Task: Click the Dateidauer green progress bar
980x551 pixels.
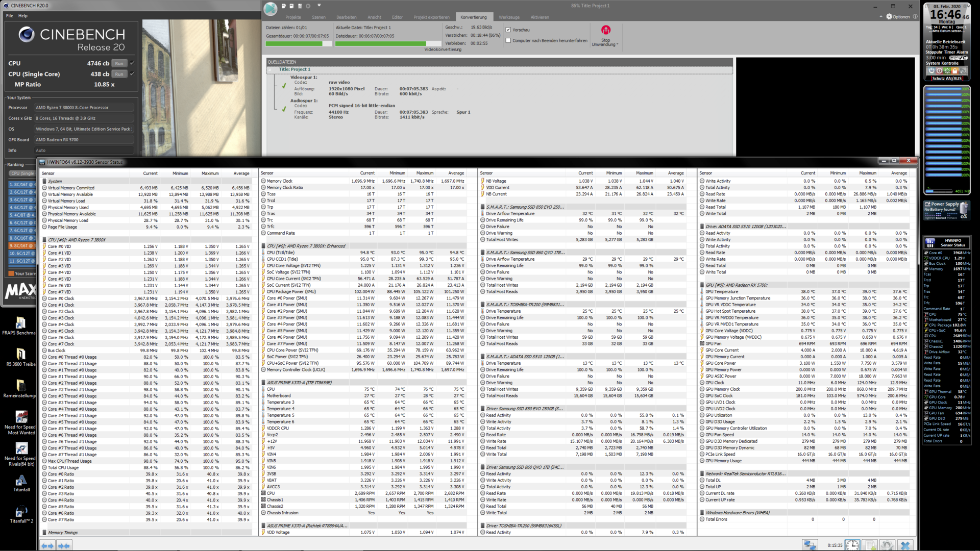Action: tap(388, 44)
